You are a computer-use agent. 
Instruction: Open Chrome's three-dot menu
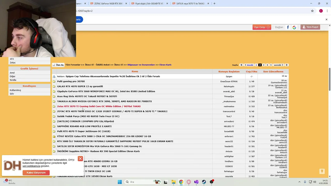pos(327,11)
